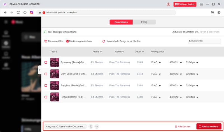Open the playlist queue icon
Image resolution: width=224 pixels, height=132 pixels.
(x=219, y=12)
